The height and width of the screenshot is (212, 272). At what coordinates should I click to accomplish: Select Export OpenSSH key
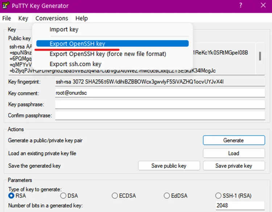(x=112, y=44)
